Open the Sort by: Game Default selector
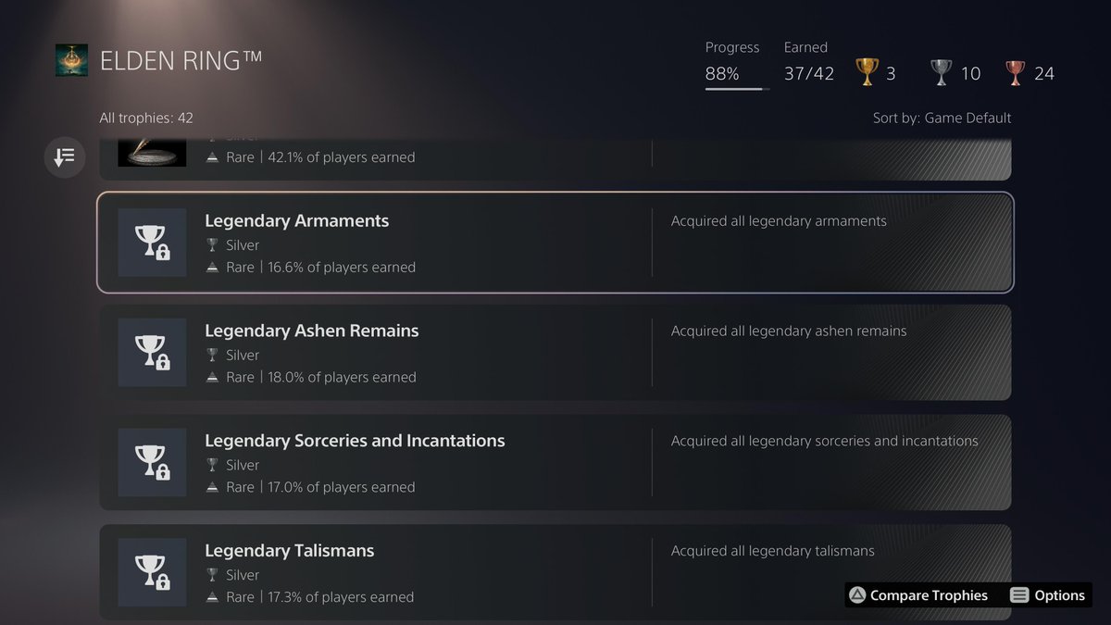The image size is (1111, 625). 942,118
